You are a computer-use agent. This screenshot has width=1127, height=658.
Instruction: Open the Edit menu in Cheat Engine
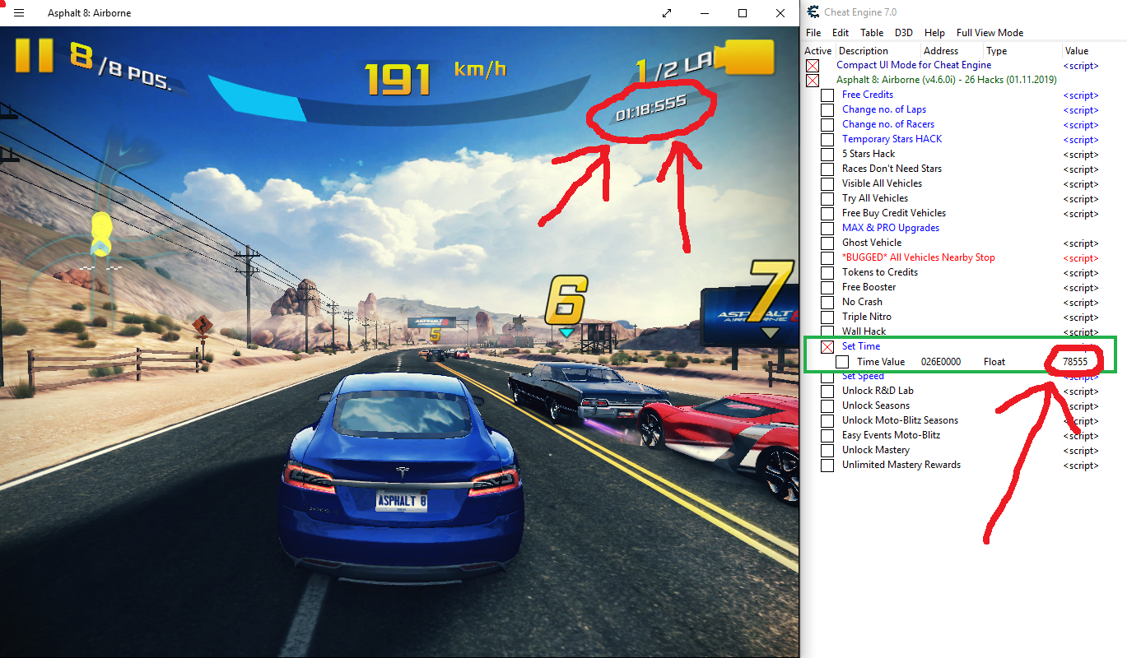(841, 33)
